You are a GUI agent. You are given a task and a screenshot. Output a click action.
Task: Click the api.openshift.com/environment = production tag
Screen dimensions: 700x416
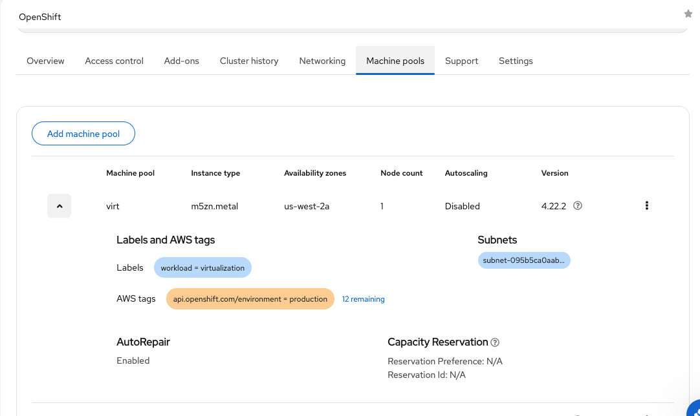tap(250, 299)
